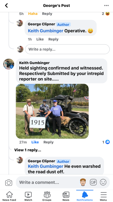Open the 1915 Model T photo
113x202 pixels.
coord(52,111)
